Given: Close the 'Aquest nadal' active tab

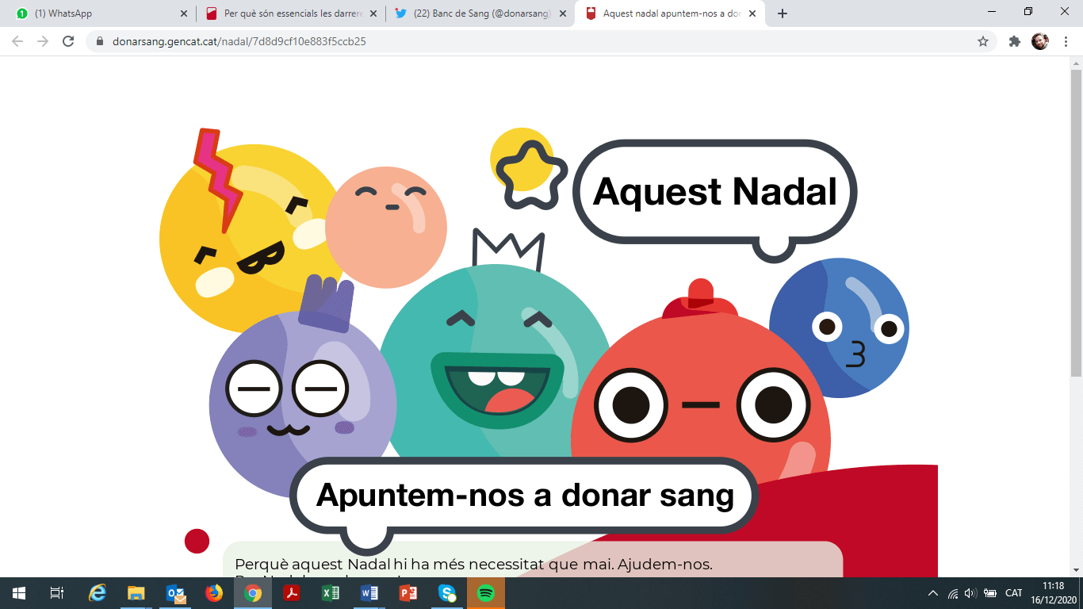Looking at the screenshot, I should click(x=752, y=13).
